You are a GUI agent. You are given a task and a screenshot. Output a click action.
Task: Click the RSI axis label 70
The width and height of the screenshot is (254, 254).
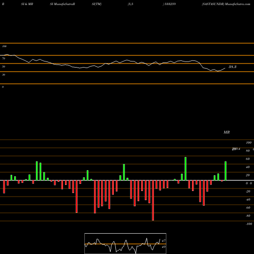tap(4, 58)
